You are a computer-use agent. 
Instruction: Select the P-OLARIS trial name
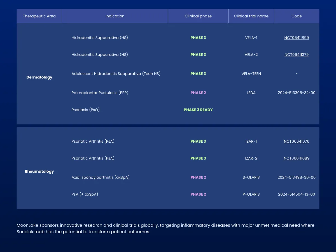point(251,194)
